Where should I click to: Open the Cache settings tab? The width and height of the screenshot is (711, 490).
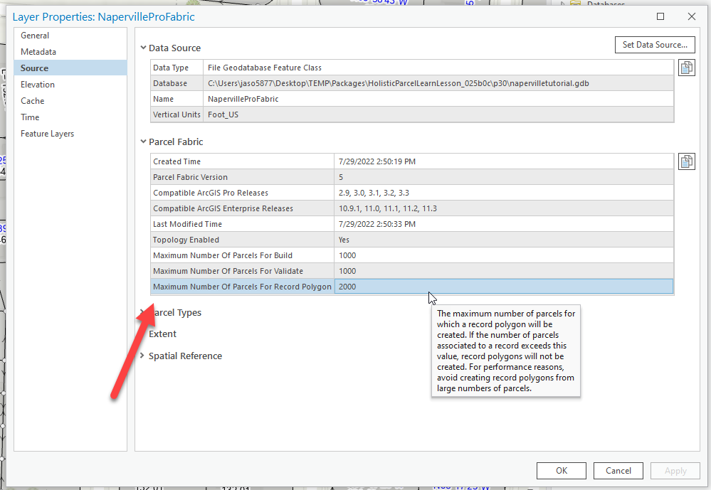coord(31,100)
